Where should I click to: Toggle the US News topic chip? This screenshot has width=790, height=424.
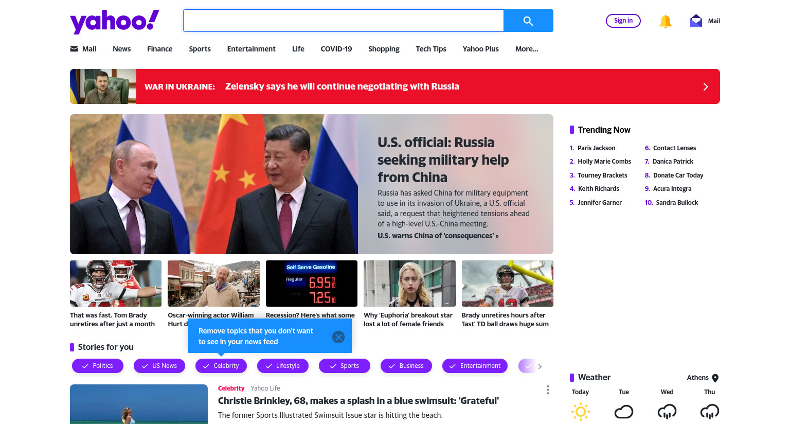coord(159,366)
